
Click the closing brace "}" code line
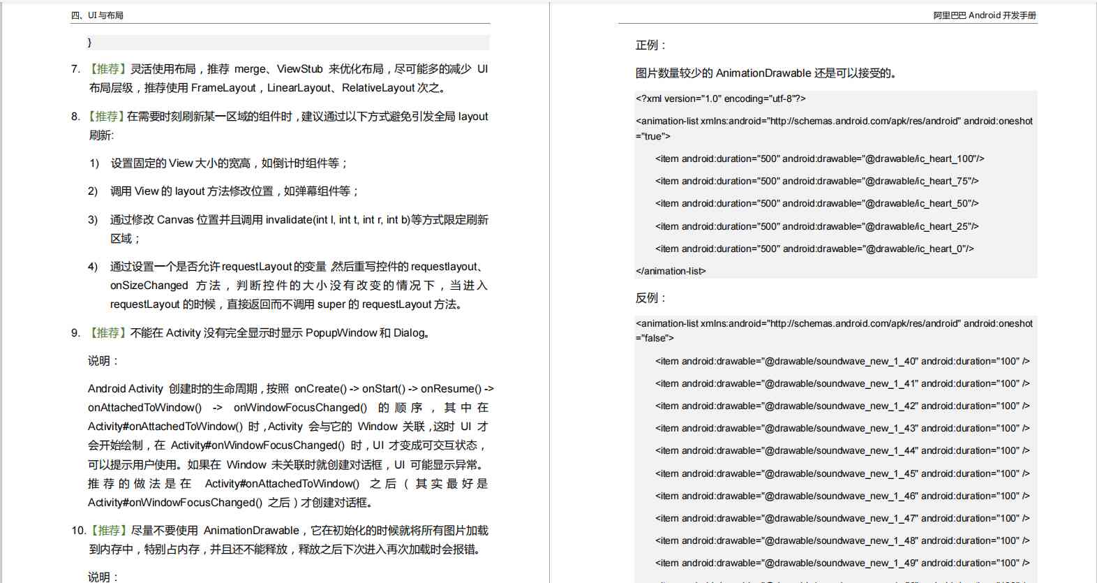tap(89, 42)
